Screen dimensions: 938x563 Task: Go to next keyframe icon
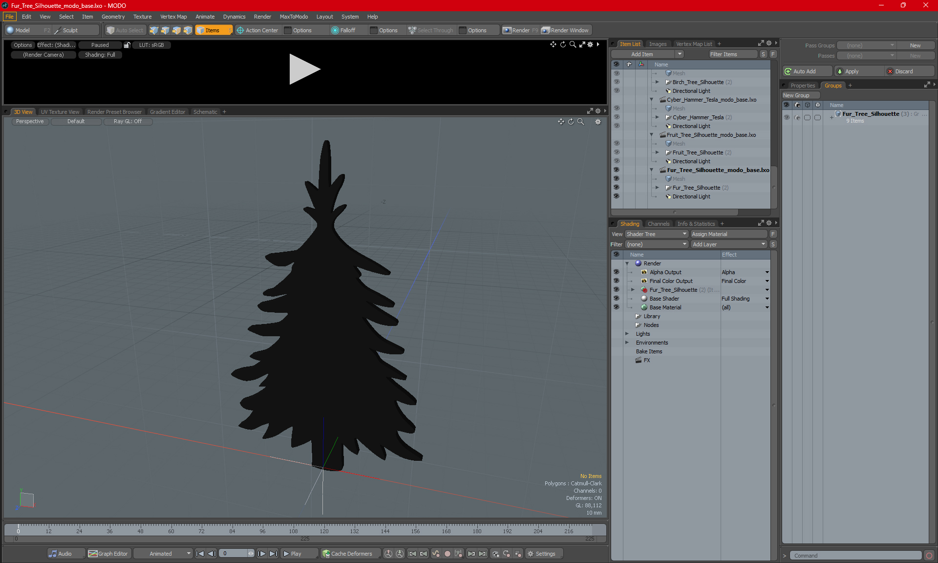[471, 554]
